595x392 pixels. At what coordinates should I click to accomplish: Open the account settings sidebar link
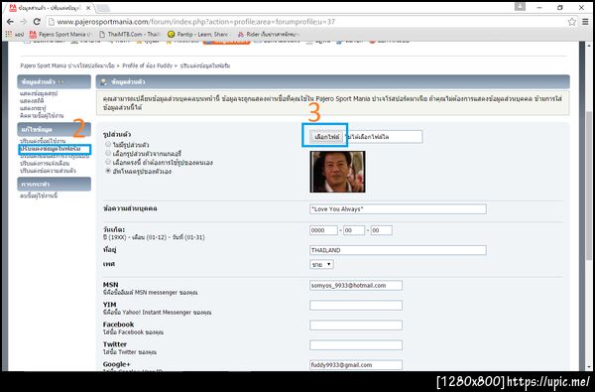(43, 141)
